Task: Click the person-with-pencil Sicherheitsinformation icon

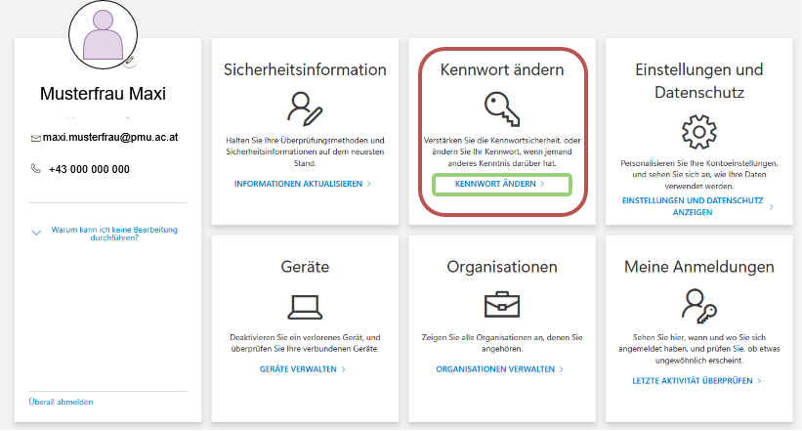Action: coord(304,108)
